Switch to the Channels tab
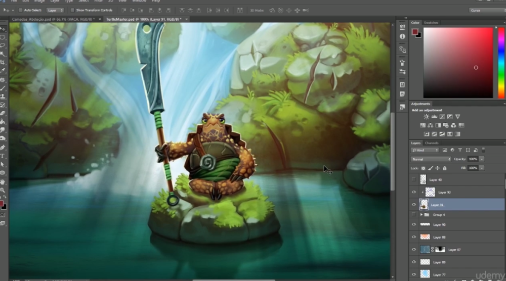Image resolution: width=506 pixels, height=281 pixels. 432,143
